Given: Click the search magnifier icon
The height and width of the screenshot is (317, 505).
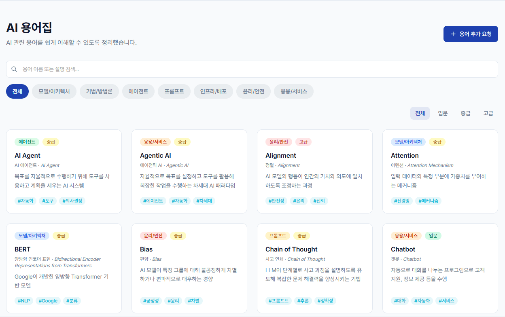Looking at the screenshot, I should (14, 69).
